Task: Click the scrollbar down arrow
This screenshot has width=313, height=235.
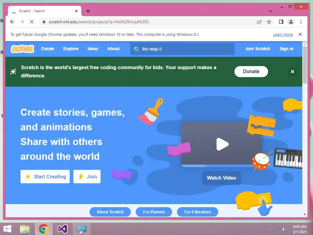Action: (305, 214)
